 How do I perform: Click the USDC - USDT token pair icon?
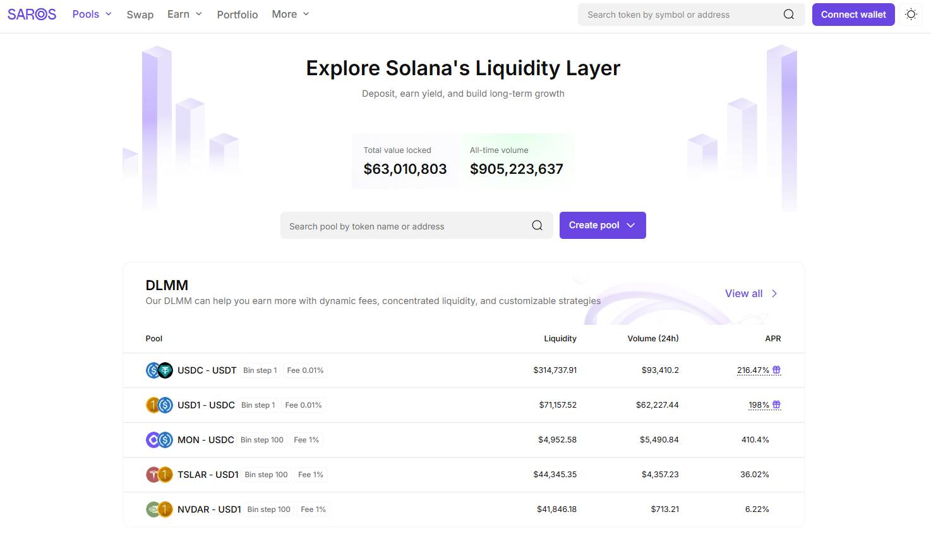click(159, 370)
